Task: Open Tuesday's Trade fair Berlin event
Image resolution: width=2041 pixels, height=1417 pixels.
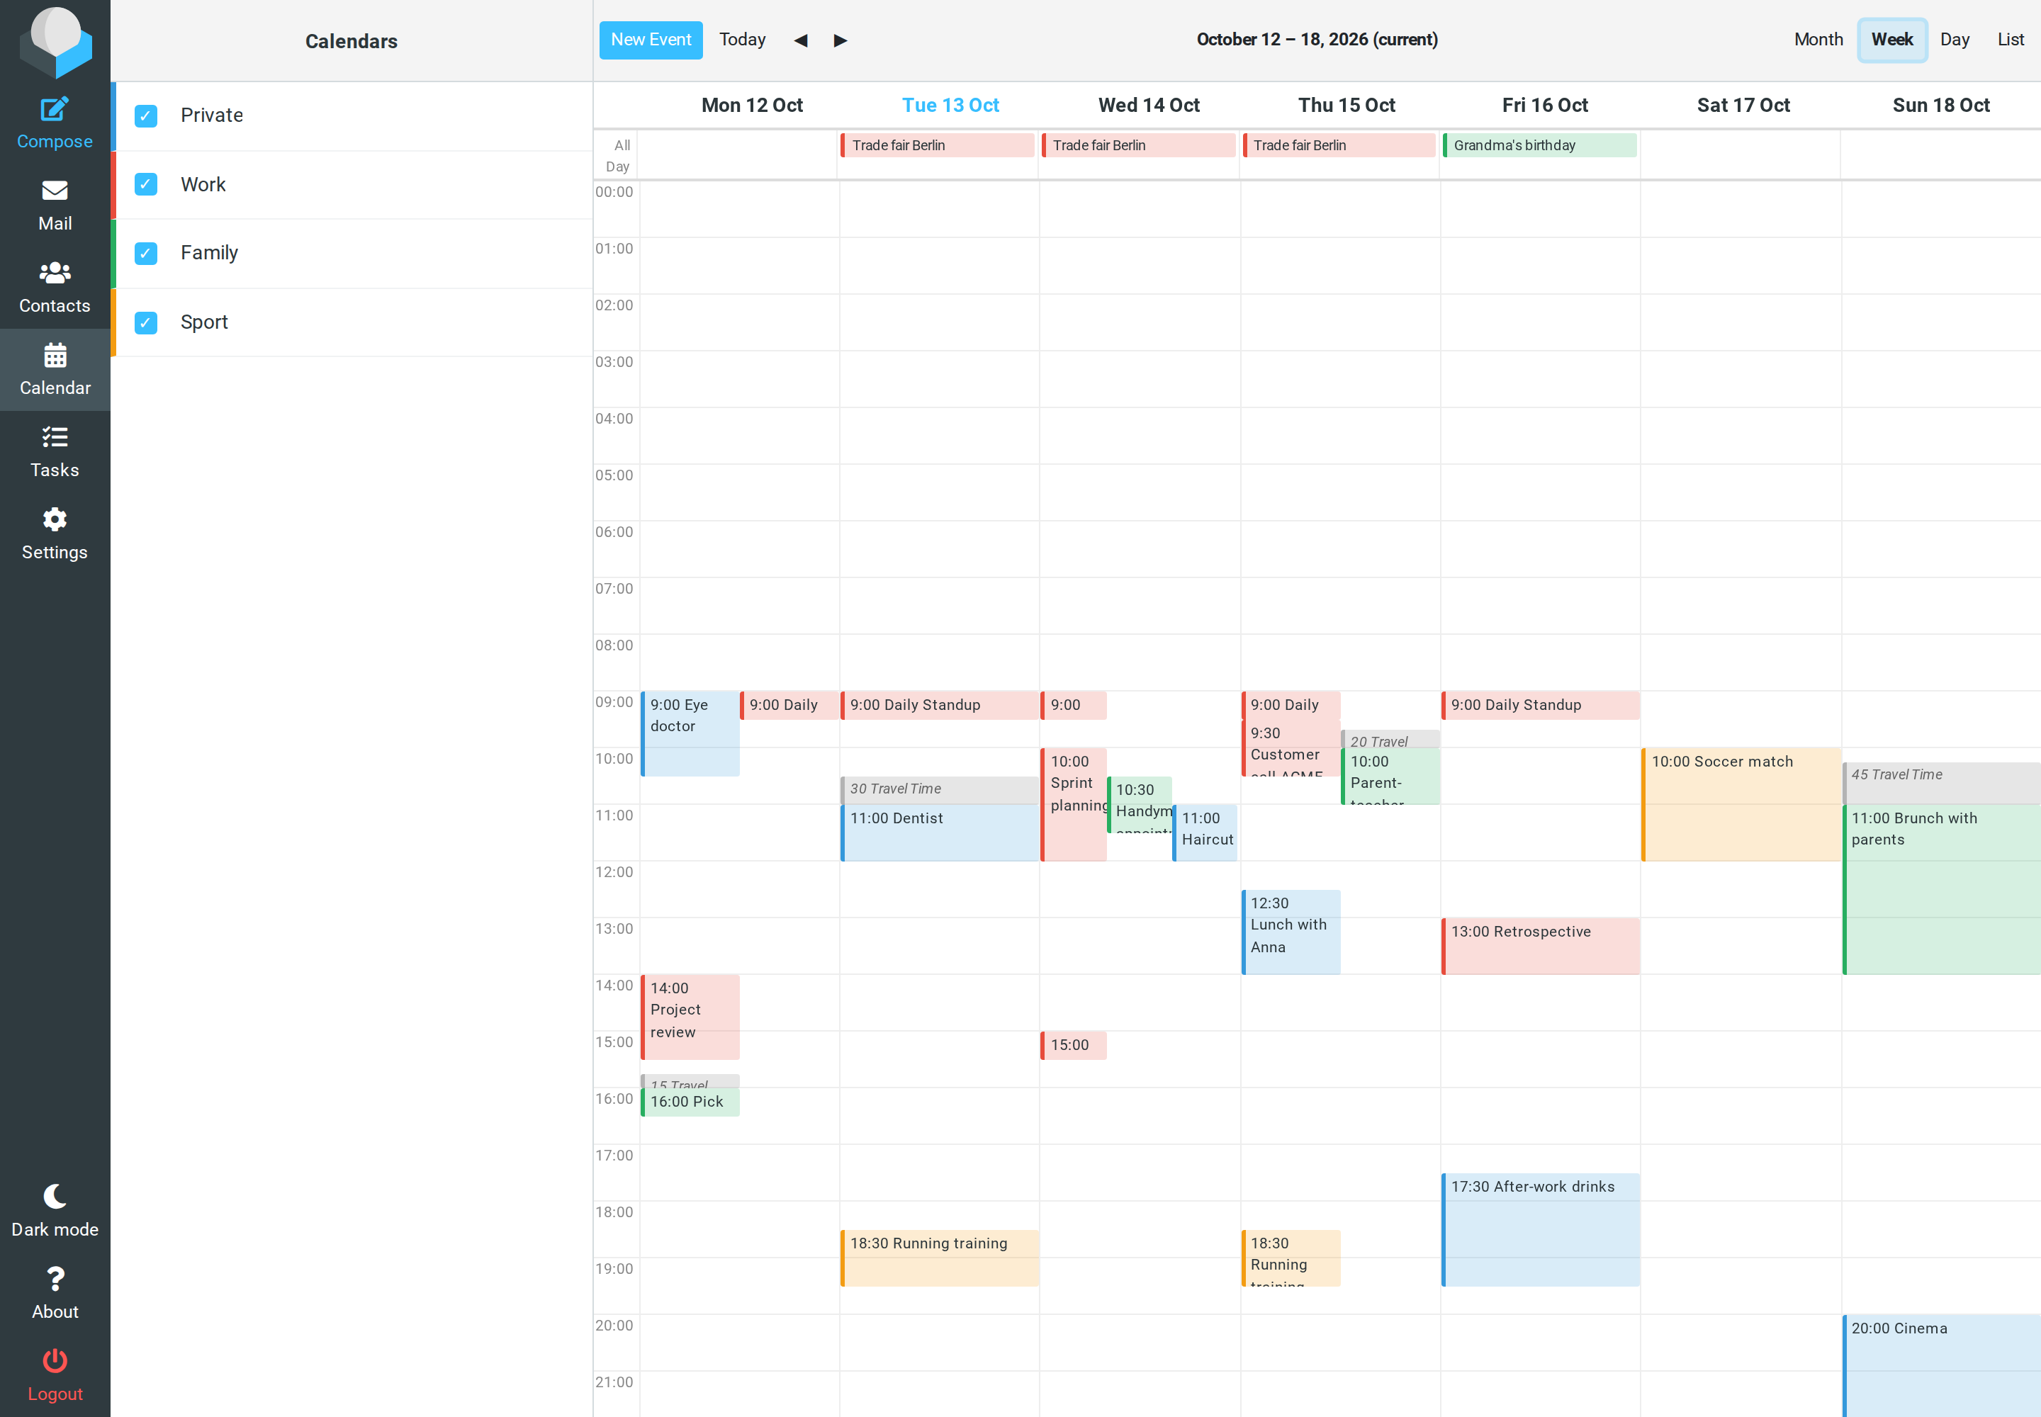Action: pyautogui.click(x=937, y=145)
